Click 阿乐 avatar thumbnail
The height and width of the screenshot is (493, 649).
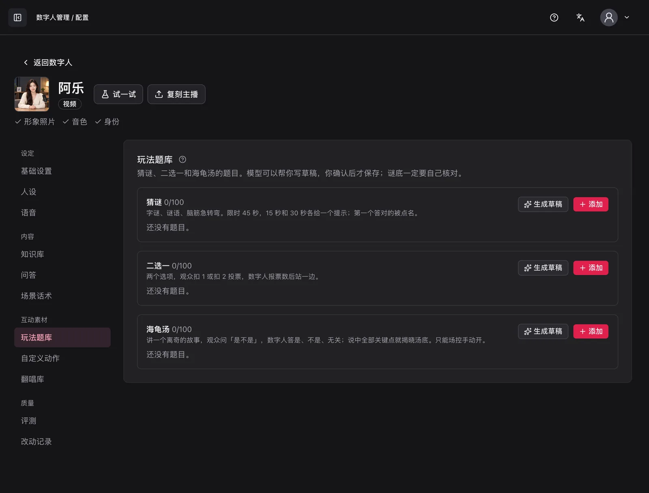click(x=32, y=94)
